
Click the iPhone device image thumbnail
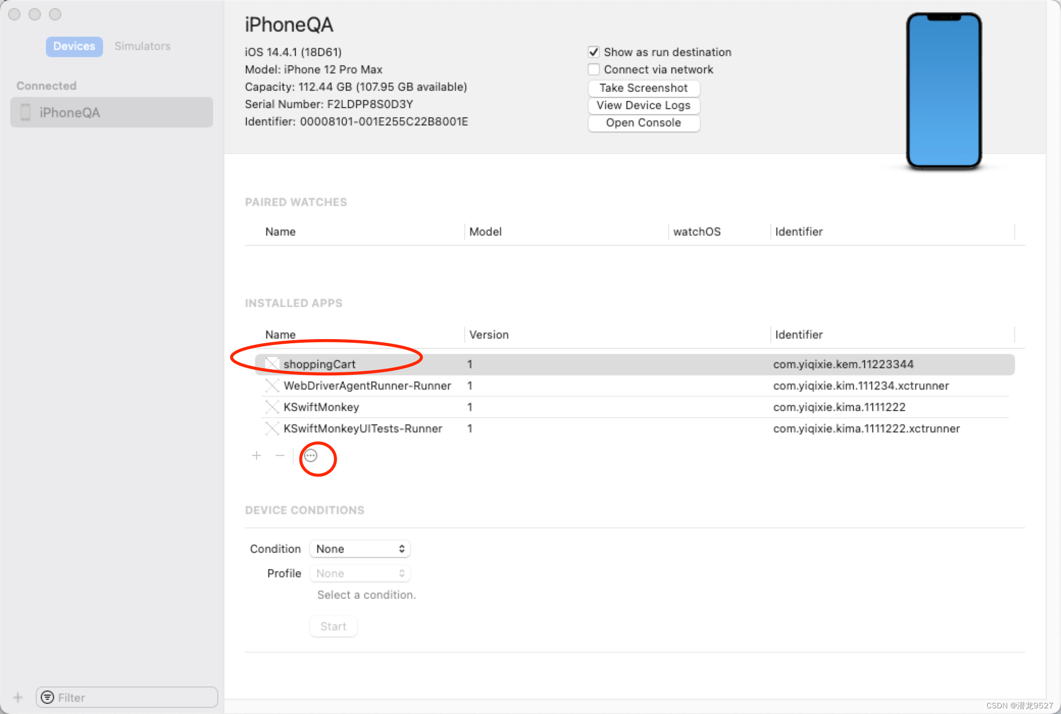point(944,91)
